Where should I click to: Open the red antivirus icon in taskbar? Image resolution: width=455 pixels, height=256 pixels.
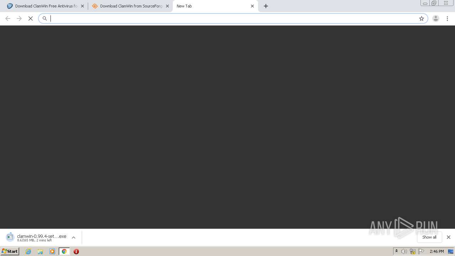(x=76, y=251)
